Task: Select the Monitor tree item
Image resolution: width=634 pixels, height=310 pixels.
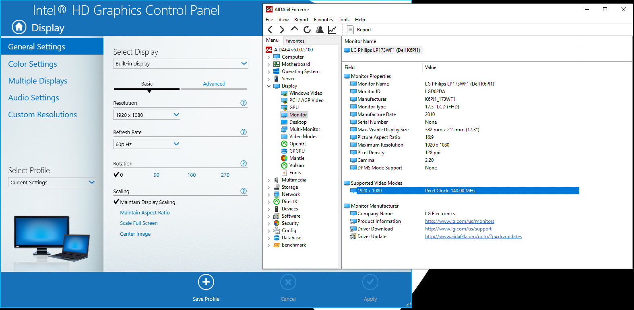Action: click(294, 115)
